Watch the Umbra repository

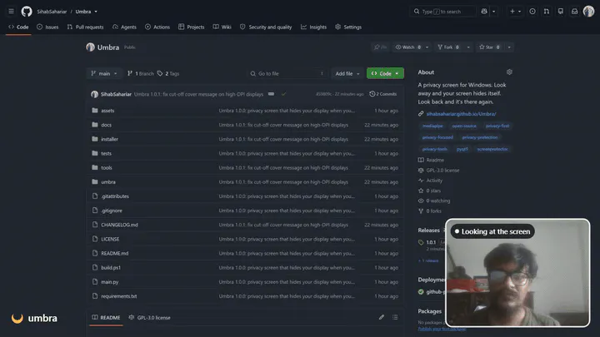408,47
